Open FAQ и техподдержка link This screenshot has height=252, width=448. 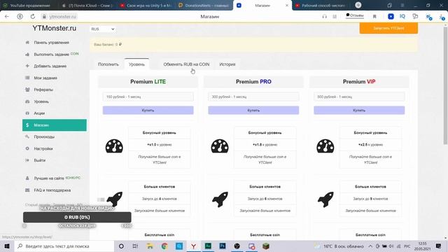(x=52, y=190)
